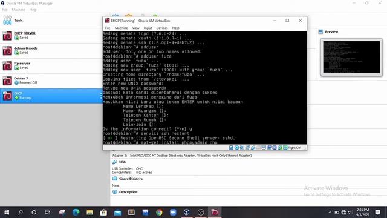This screenshot has height=218, width=387.
Task: Open Windows search from the taskbar
Action: 21,213
